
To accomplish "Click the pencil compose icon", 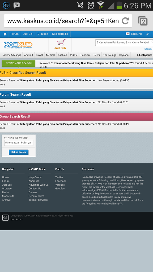I will pyautogui.click(x=147, y=34).
